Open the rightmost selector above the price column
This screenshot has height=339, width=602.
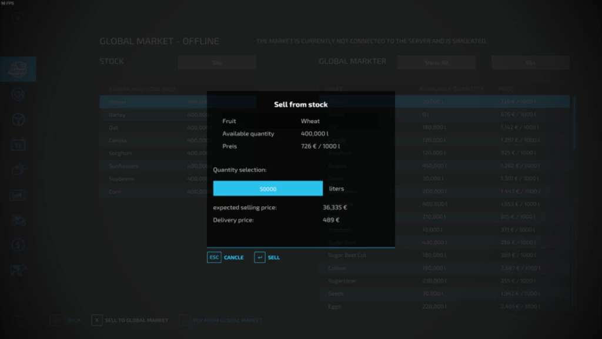click(x=531, y=62)
